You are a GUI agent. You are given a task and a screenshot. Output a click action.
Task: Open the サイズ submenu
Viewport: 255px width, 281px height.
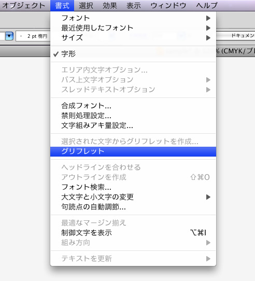tap(133, 38)
